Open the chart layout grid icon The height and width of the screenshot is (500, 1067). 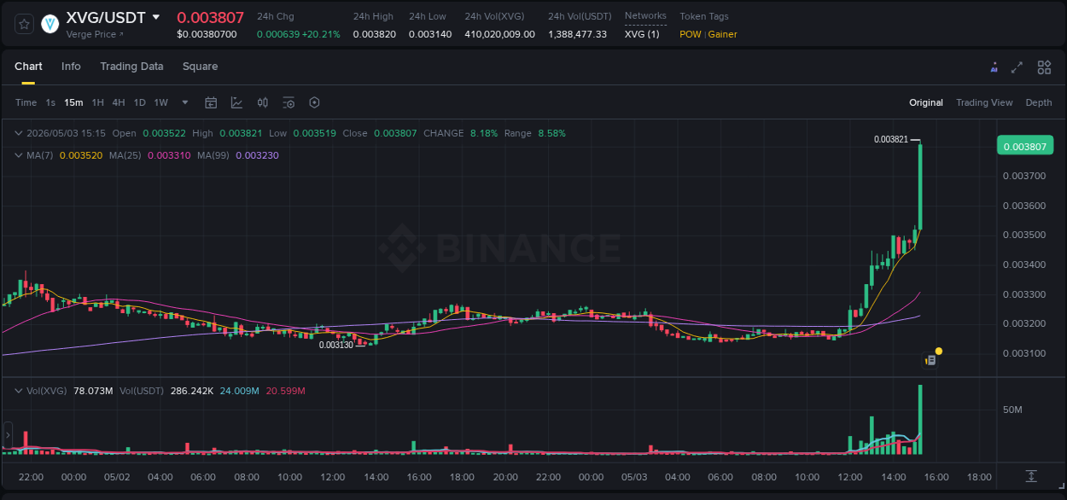click(1044, 67)
